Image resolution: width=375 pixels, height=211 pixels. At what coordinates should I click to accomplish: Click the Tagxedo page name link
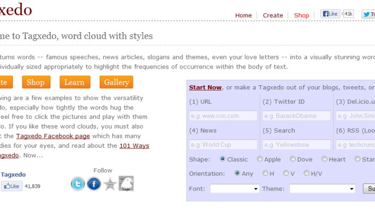click(13, 175)
